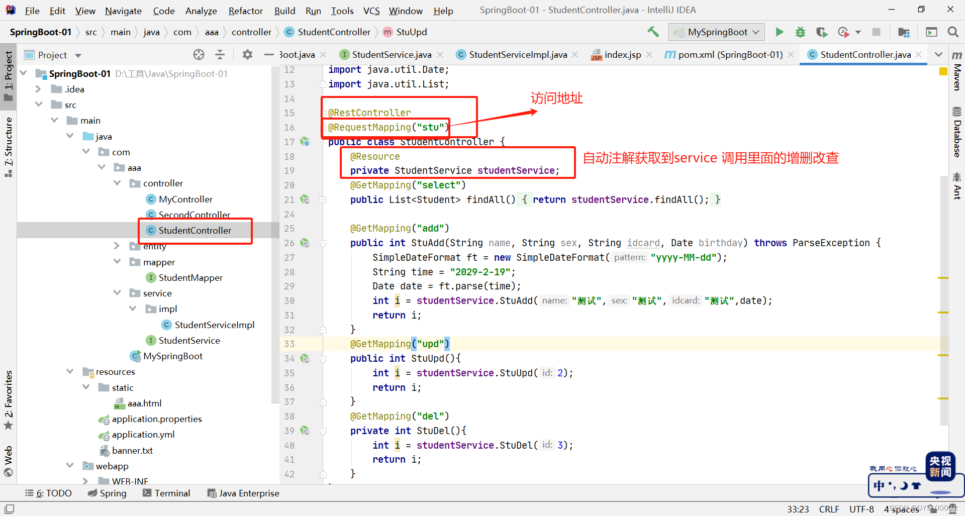The image size is (965, 516).
Task: Open Search Everywhere magnifier icon
Action: point(952,32)
